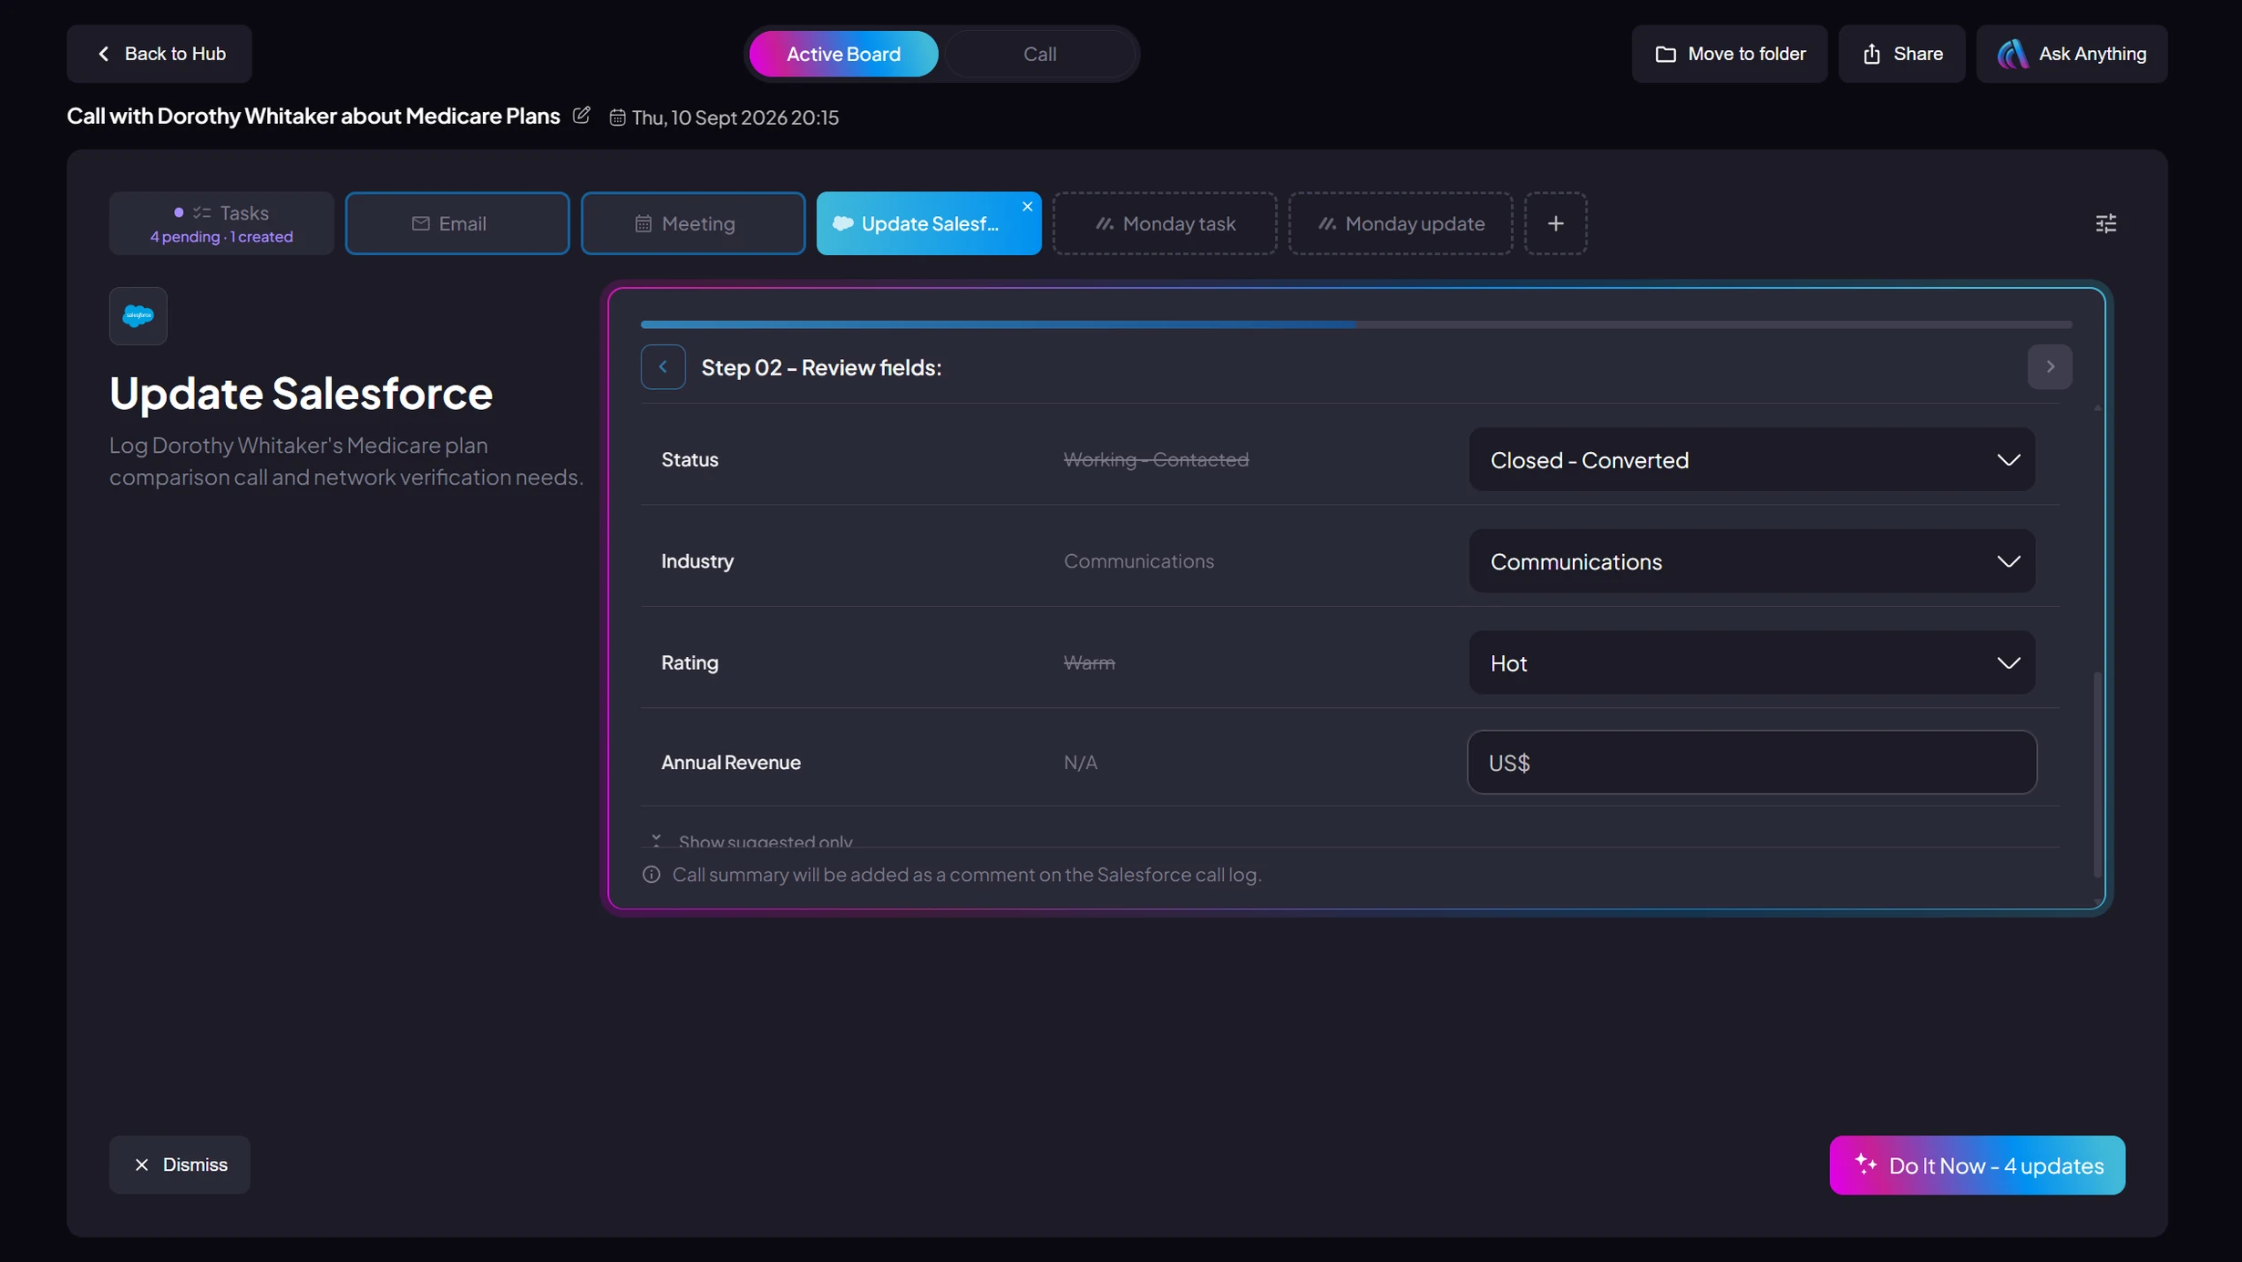Click the struck-through Working - Contacted value

1156,460
